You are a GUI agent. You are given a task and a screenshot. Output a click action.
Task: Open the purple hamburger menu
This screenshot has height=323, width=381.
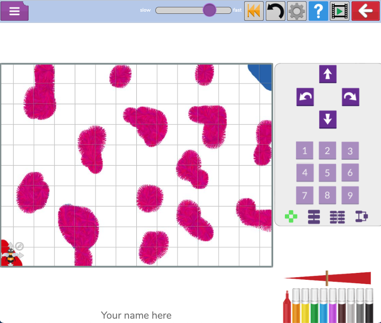[15, 11]
